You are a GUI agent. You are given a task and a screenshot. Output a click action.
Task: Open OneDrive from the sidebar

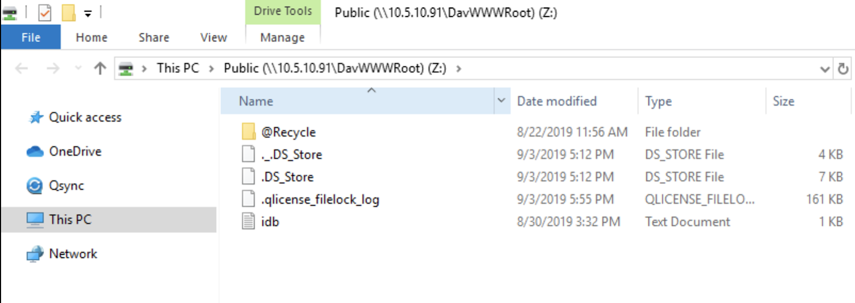[75, 152]
